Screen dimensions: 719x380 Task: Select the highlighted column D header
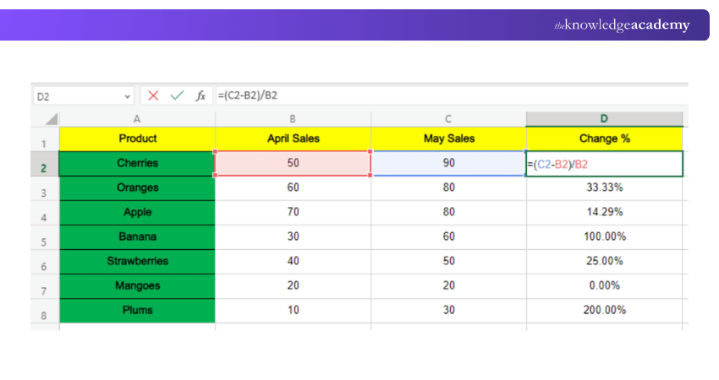point(604,119)
